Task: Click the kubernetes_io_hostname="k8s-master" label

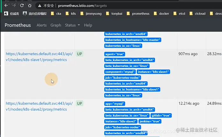Action: (133, 40)
